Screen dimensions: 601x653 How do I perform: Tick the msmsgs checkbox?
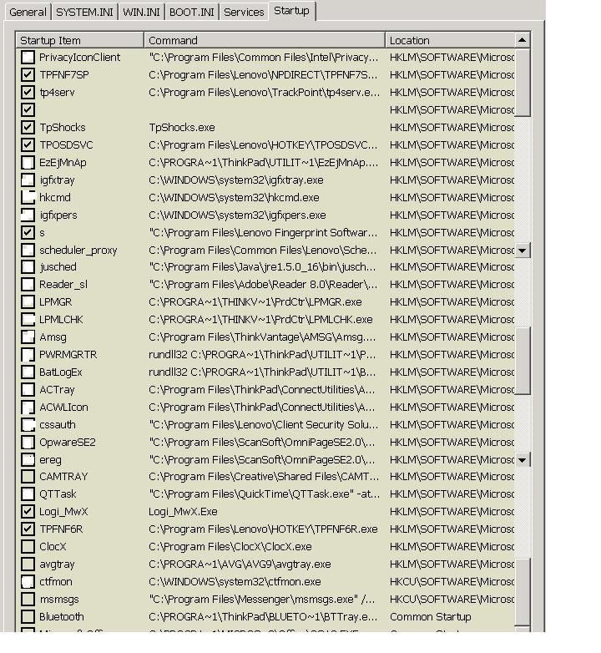pos(28,599)
